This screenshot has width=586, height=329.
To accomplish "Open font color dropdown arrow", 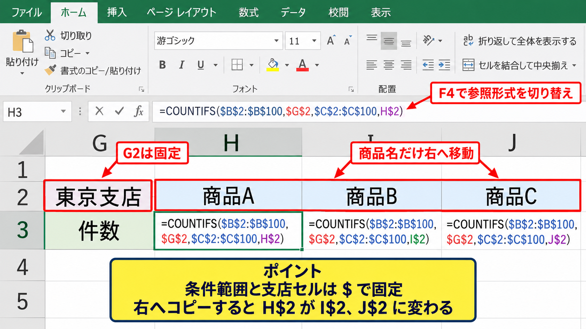I will 317,65.
